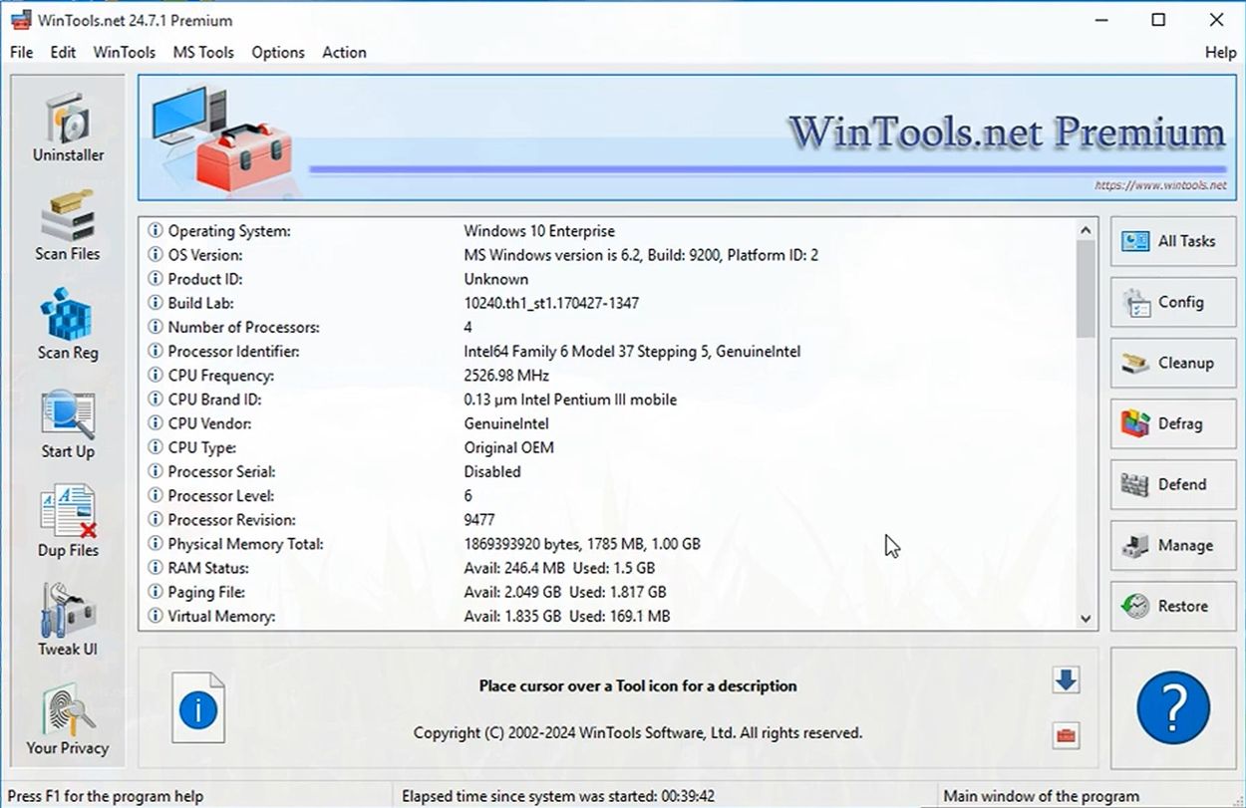The height and width of the screenshot is (808, 1246).
Task: Click the Press F1 status bar text
Action: (106, 796)
